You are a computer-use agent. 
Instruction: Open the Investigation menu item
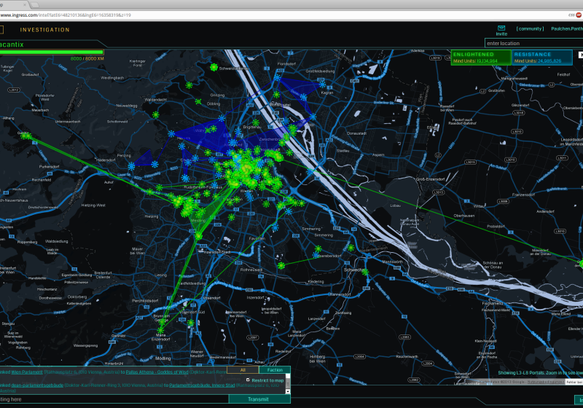(44, 30)
